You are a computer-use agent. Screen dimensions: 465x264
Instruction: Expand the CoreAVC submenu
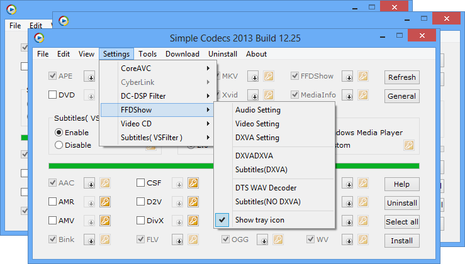click(x=158, y=68)
